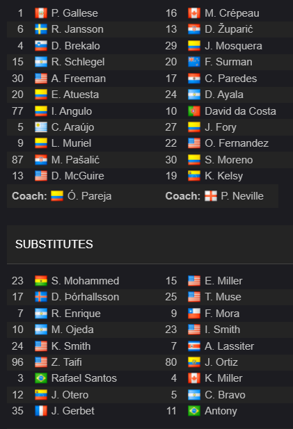Select coach Ó. Pareja name
The height and width of the screenshot is (429, 293).
click(x=90, y=196)
